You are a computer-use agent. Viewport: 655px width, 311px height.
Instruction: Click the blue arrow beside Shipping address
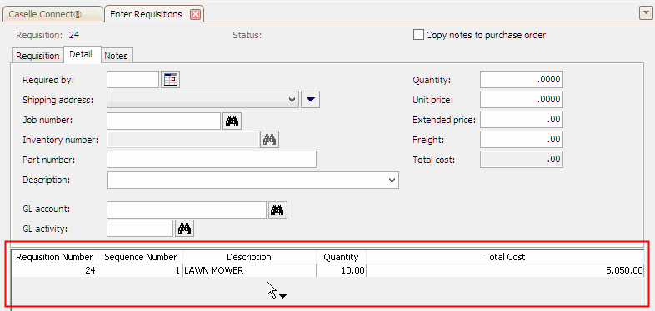(x=310, y=100)
